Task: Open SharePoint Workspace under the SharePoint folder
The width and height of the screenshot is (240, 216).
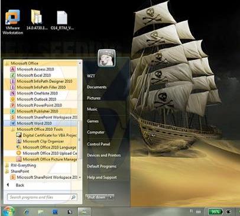Action: click(44, 177)
